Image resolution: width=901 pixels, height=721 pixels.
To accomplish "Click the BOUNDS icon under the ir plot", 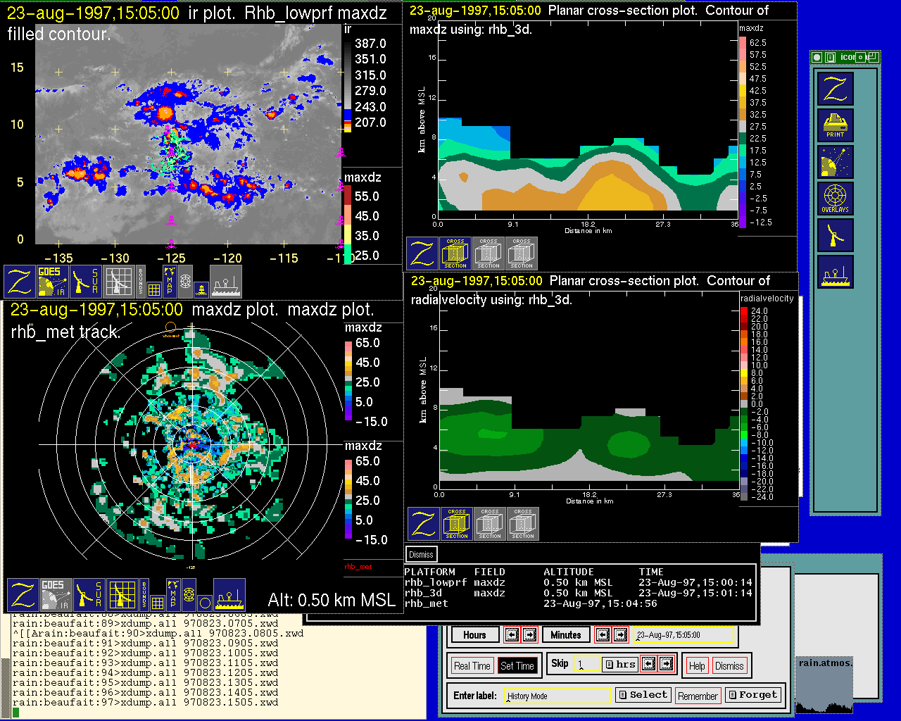I will click(141, 280).
